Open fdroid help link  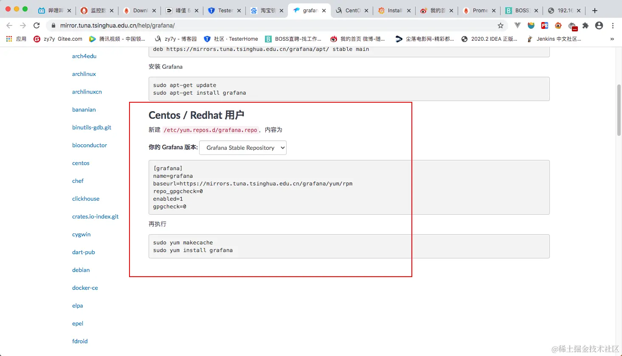pyautogui.click(x=80, y=341)
